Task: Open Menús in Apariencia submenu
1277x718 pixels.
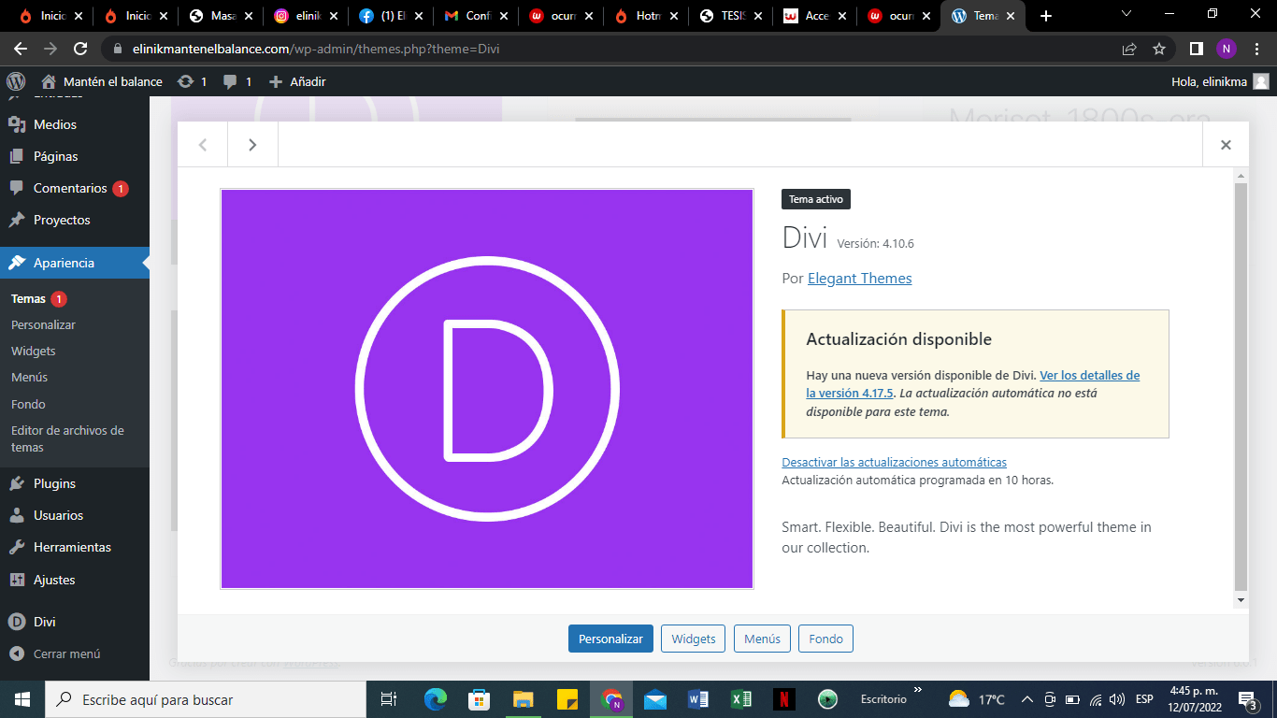Action: (29, 377)
